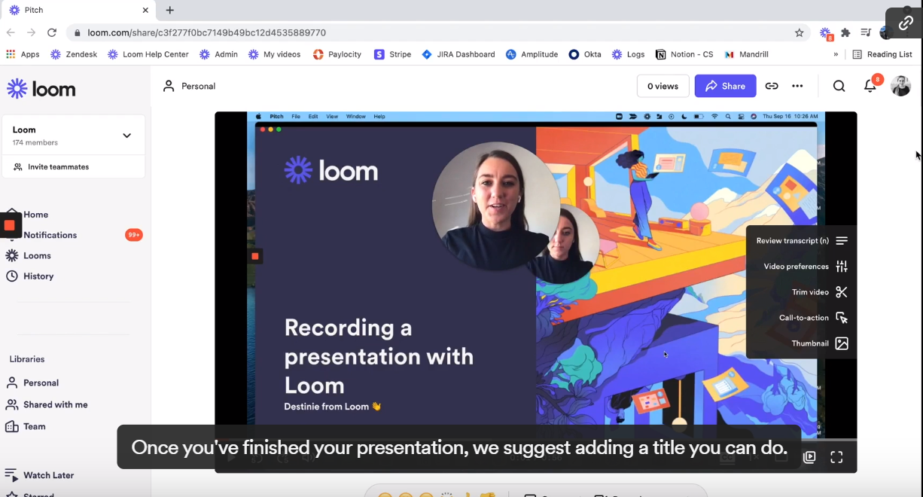Open the Thumbnail editor
923x497 pixels.
(x=820, y=343)
